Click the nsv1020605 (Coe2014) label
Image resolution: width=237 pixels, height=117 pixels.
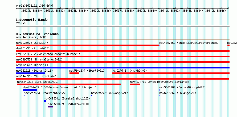pyautogui.click(x=32, y=65)
